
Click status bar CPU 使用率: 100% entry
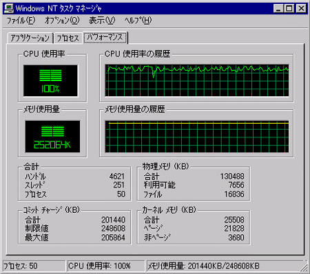pos(106,266)
